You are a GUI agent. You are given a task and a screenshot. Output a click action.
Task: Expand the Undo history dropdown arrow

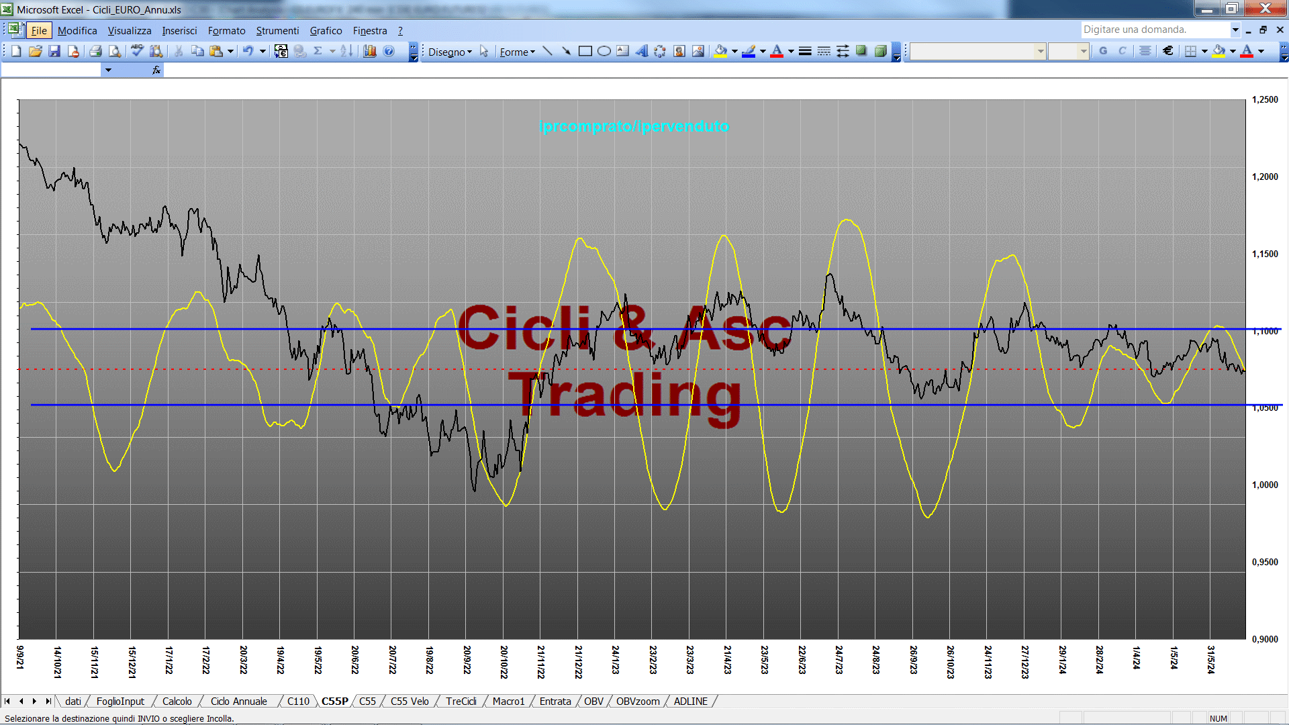(262, 51)
